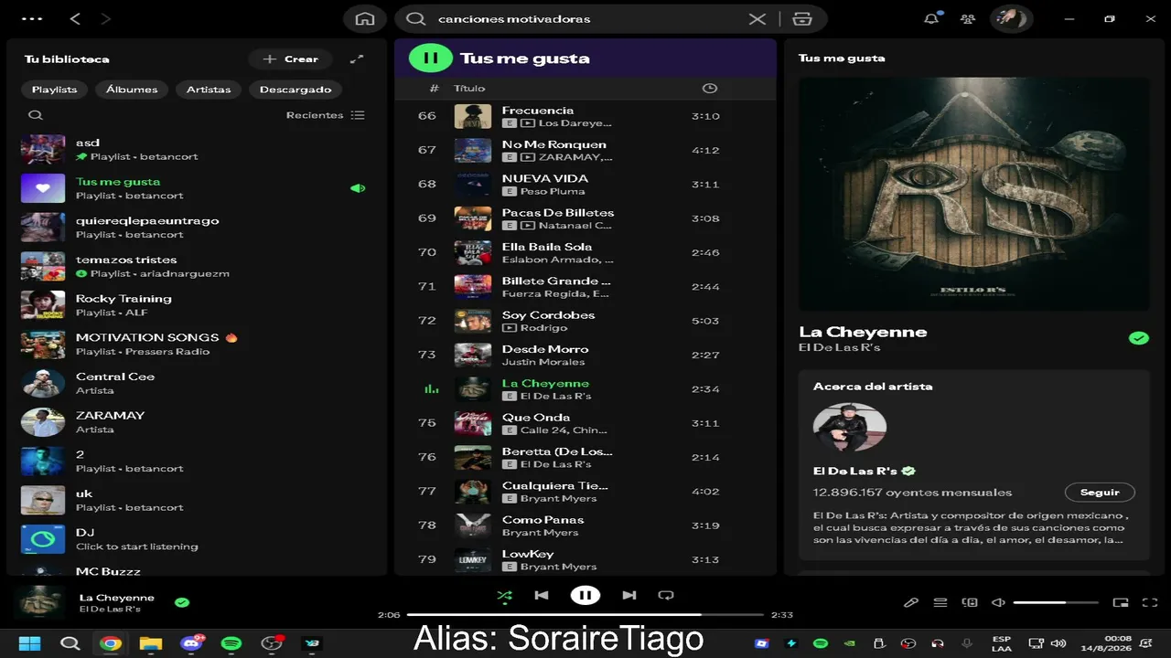Pause Tus me gusta with the green button
This screenshot has height=658, width=1171.
(x=430, y=58)
